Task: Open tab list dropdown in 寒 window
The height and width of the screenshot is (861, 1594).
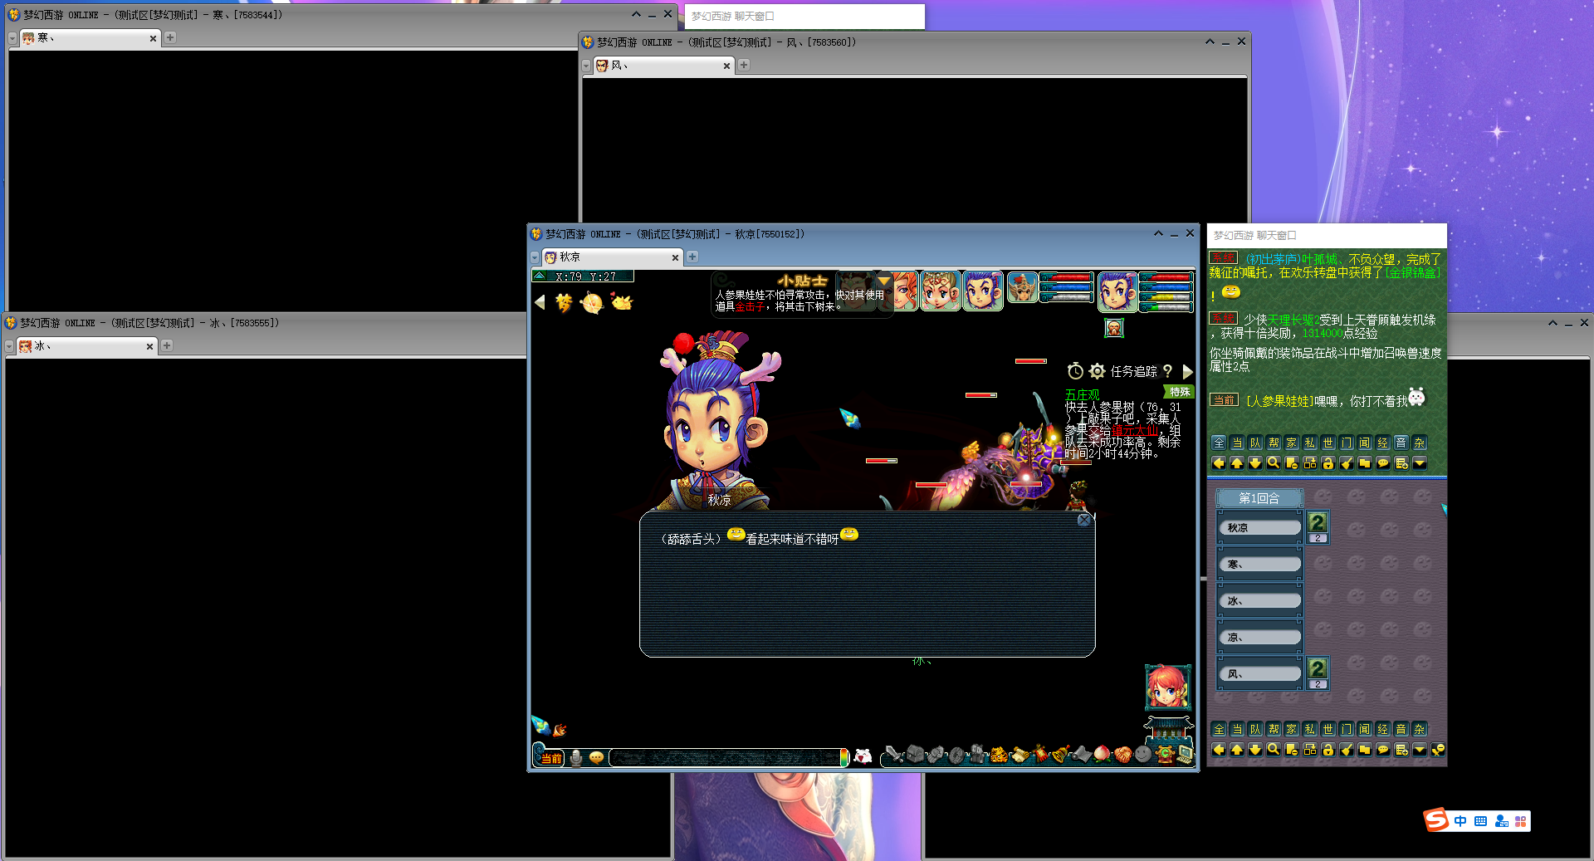Action: pyautogui.click(x=12, y=38)
